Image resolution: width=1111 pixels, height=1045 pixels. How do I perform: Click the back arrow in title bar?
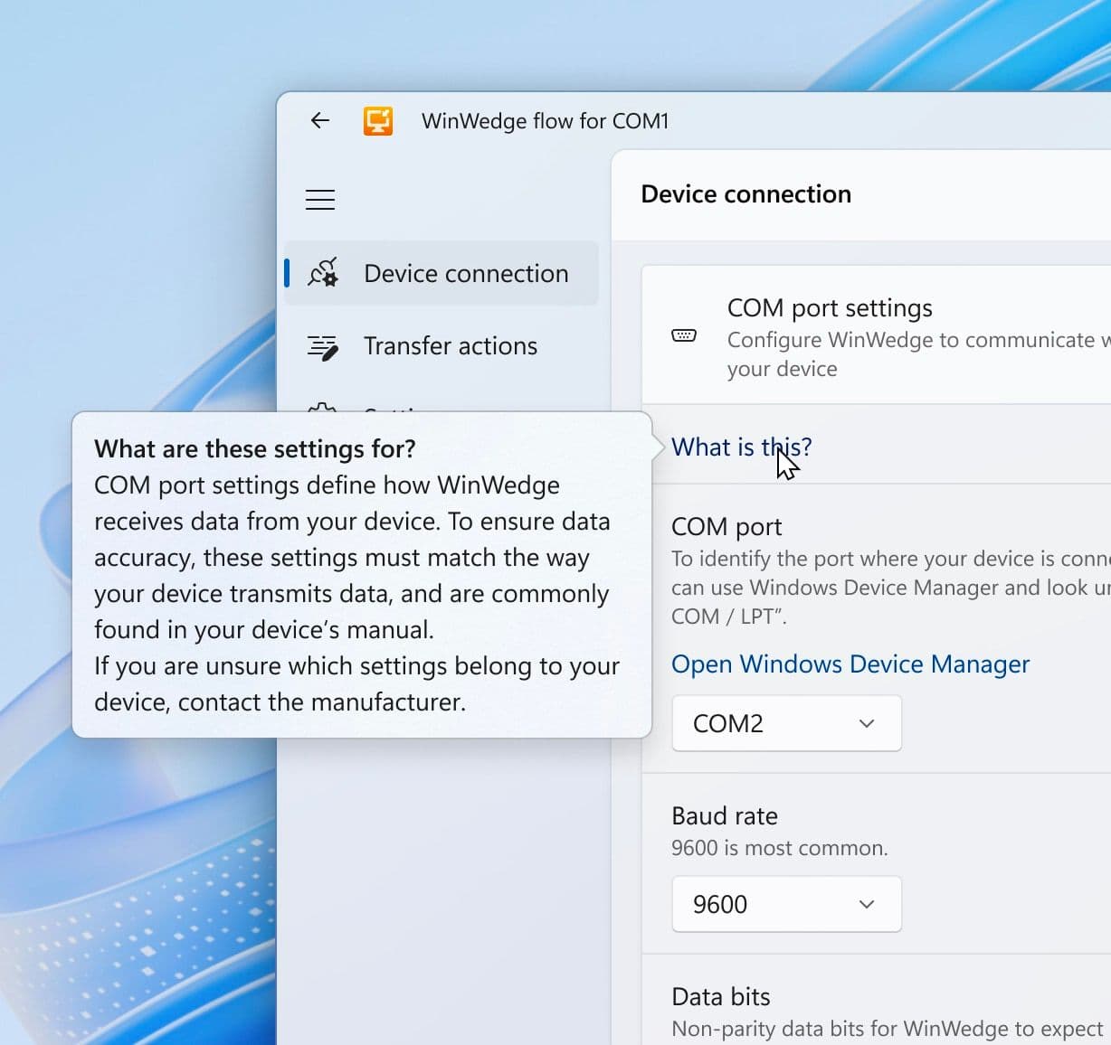coord(320,120)
